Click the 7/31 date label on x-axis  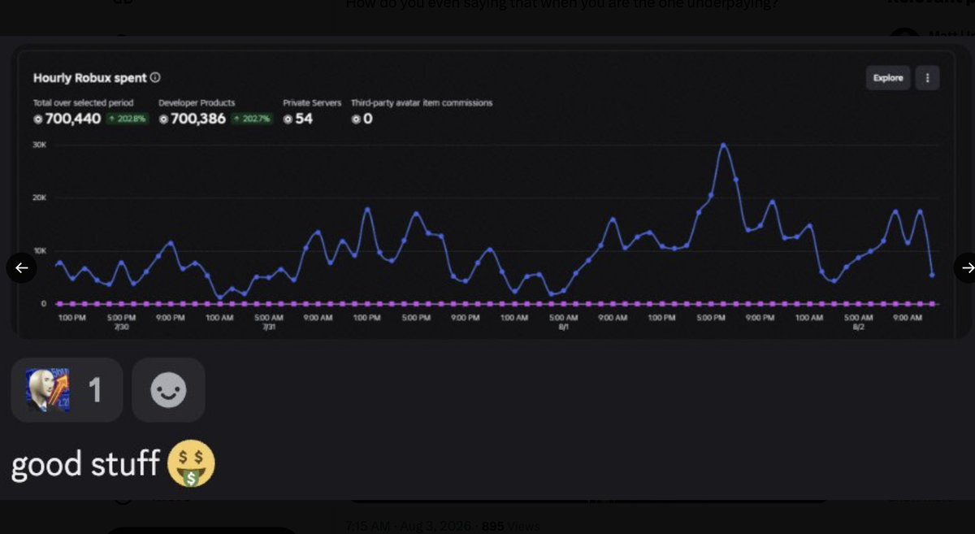[x=268, y=325]
